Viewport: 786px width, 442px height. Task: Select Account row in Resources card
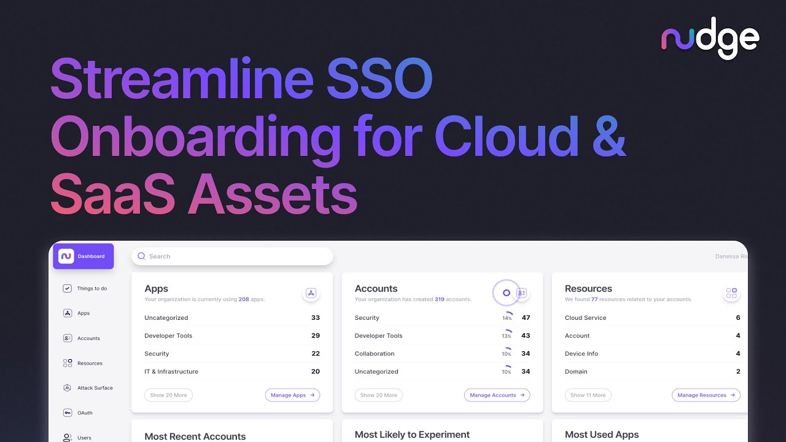coord(653,336)
